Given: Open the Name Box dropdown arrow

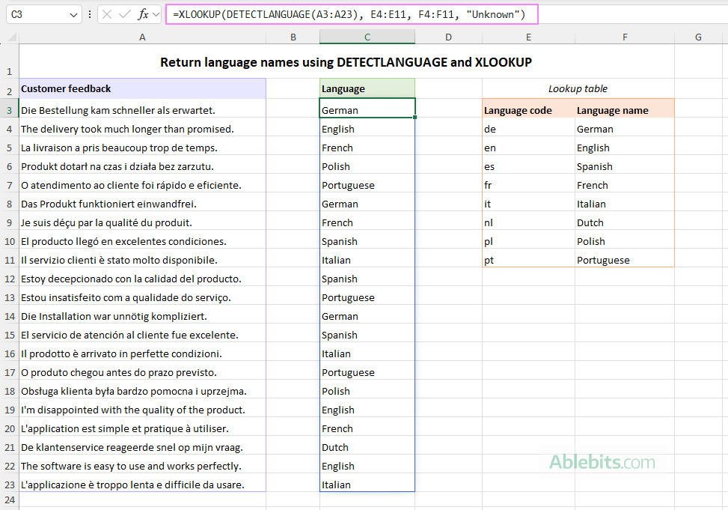Looking at the screenshot, I should click(x=73, y=15).
